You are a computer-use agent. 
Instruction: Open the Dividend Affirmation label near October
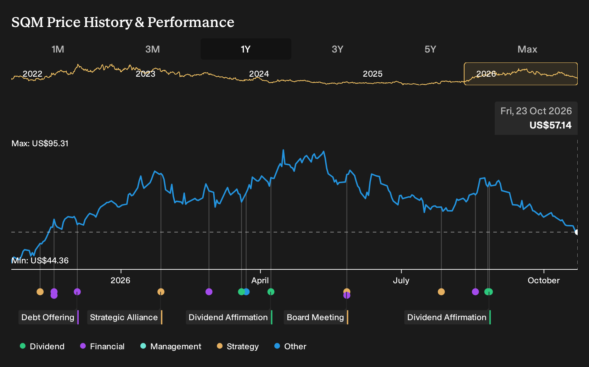click(x=448, y=317)
